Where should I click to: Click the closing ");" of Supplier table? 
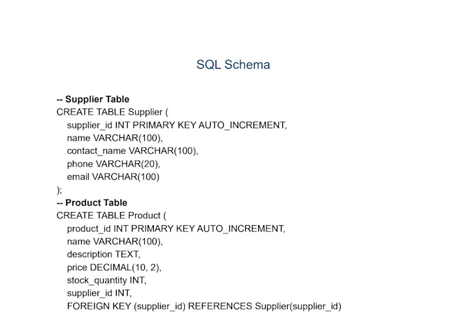(59, 190)
